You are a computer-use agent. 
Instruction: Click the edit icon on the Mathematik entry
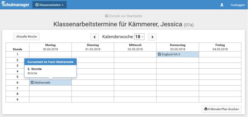point(32,82)
